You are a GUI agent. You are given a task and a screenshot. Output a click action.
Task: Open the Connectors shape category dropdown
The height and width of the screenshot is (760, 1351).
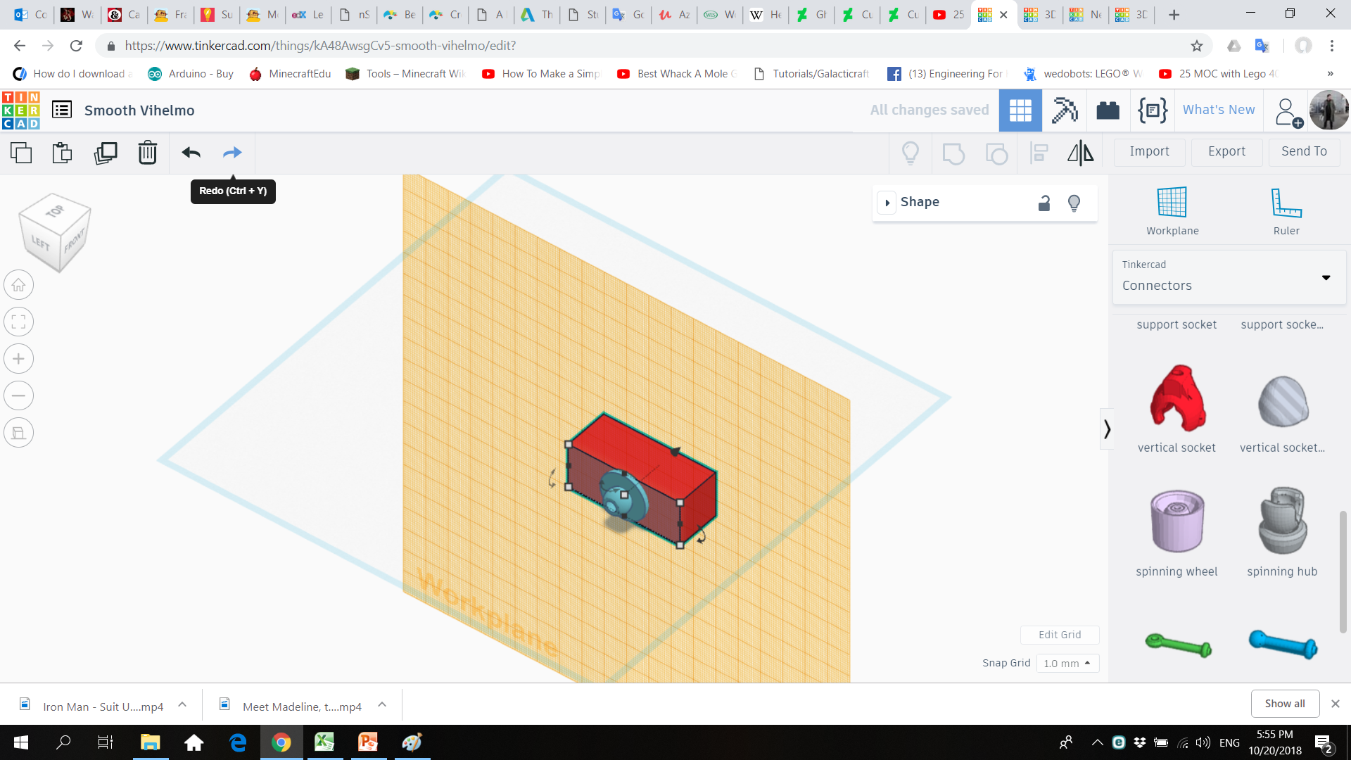click(x=1229, y=277)
